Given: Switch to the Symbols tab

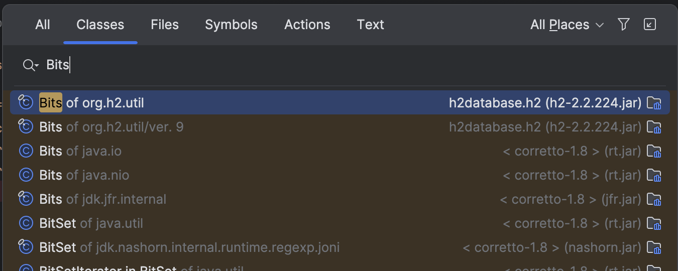Looking at the screenshot, I should 231,25.
